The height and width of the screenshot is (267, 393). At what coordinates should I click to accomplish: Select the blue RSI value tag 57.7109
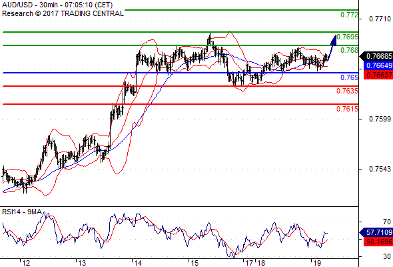pos(376,232)
